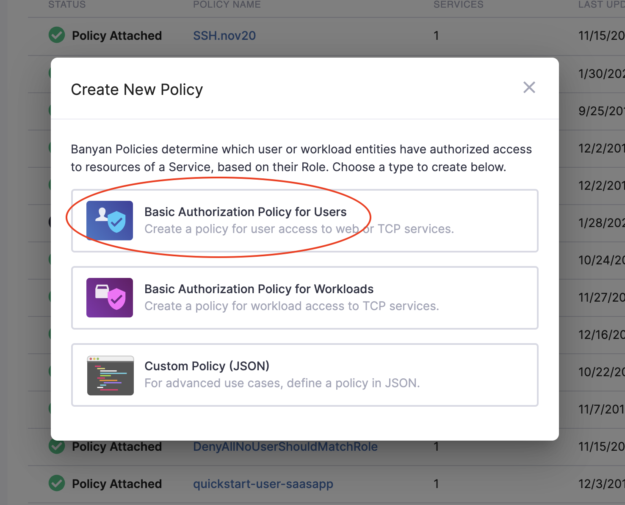Choose Basic Authorization Policy for Workloads title
This screenshot has width=625, height=505.
pos(259,289)
